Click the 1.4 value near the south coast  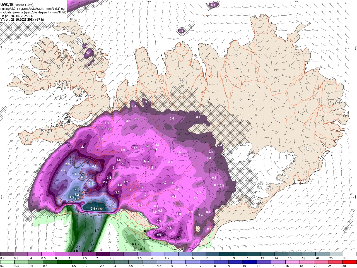[x=169, y=228]
